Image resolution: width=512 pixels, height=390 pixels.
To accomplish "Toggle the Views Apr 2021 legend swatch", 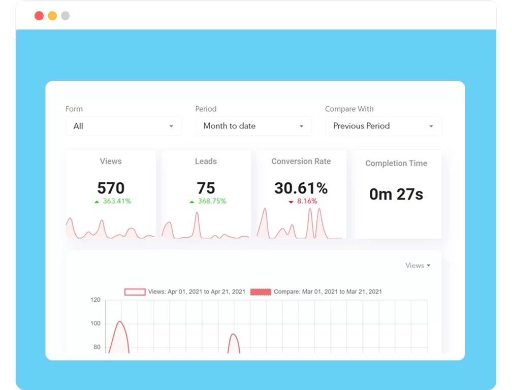I will pyautogui.click(x=135, y=292).
